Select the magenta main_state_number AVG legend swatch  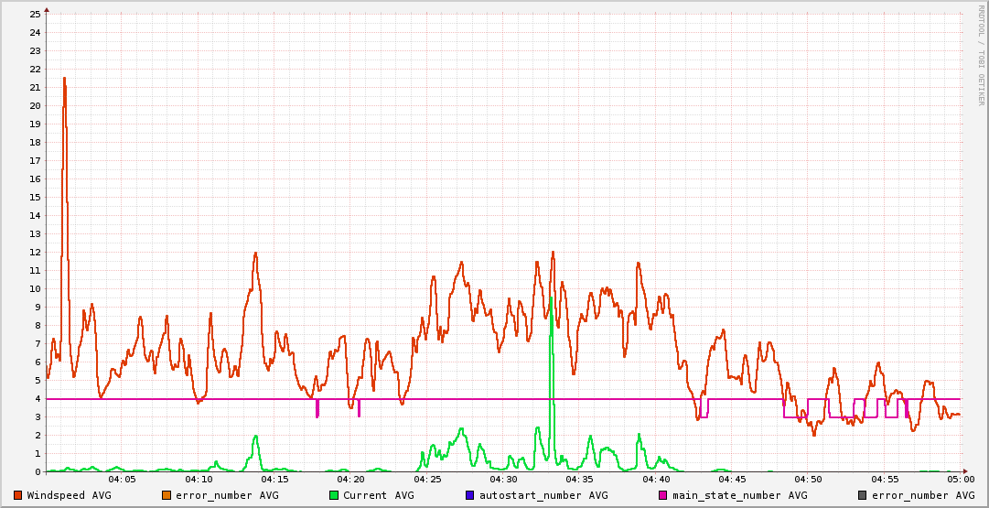click(x=663, y=495)
